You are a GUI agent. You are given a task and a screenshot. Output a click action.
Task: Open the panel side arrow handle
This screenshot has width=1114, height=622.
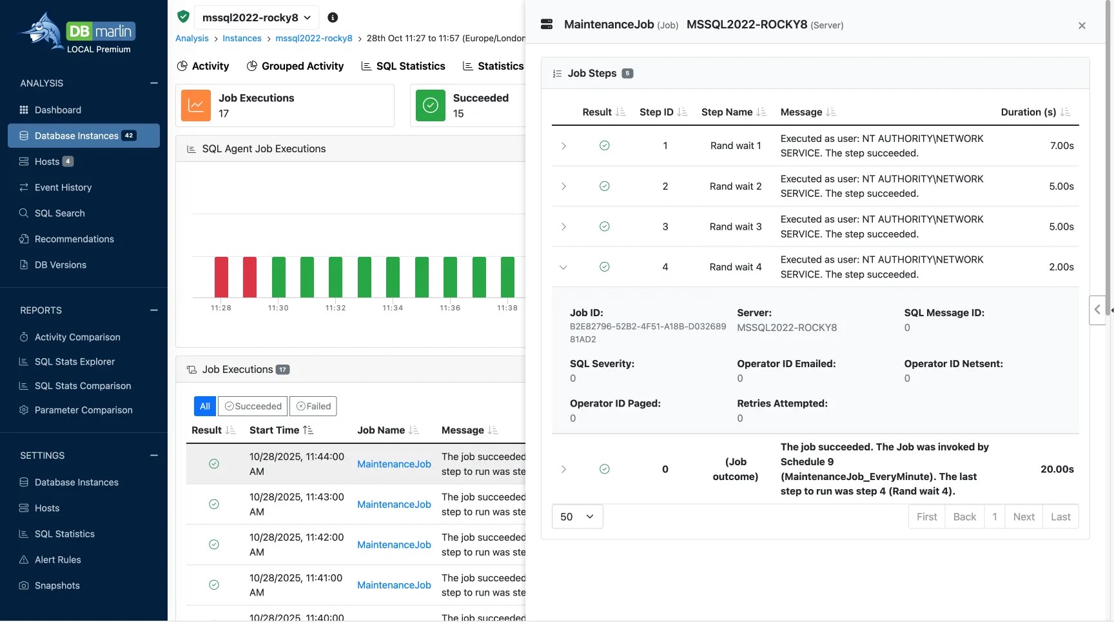[x=1097, y=310]
